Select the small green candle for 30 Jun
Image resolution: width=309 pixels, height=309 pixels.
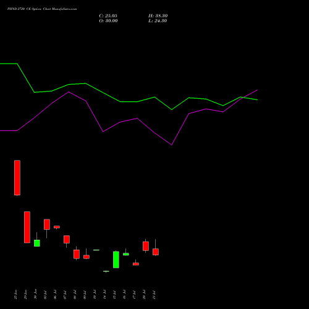click(37, 243)
